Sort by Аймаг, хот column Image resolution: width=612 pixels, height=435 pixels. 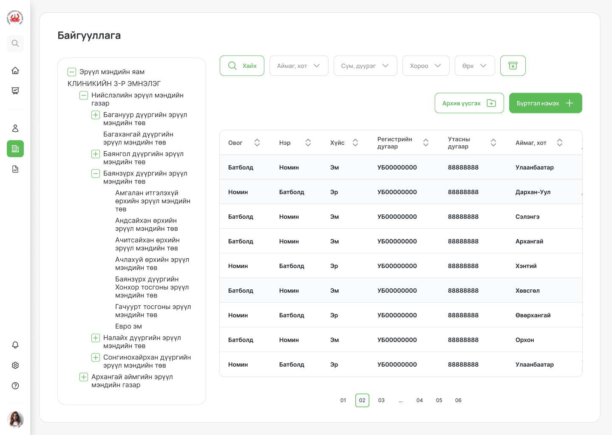pos(560,143)
